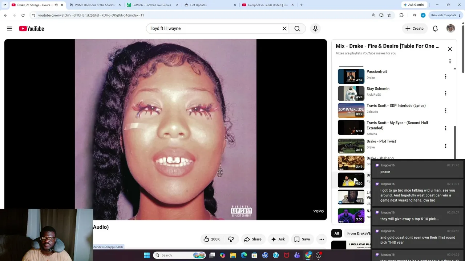Viewport: 465px width, 261px height.
Task: Click the 'sohkha' channel name
Action: [372, 134]
